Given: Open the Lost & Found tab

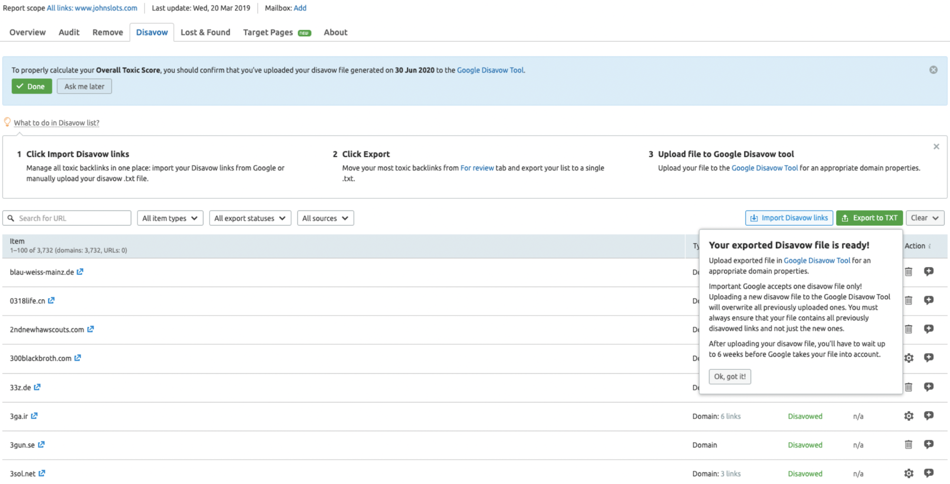Looking at the screenshot, I should pos(205,32).
